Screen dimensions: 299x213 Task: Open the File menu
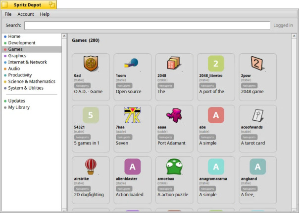(8, 14)
